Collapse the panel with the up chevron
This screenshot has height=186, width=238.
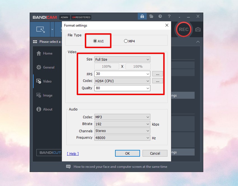point(198,42)
